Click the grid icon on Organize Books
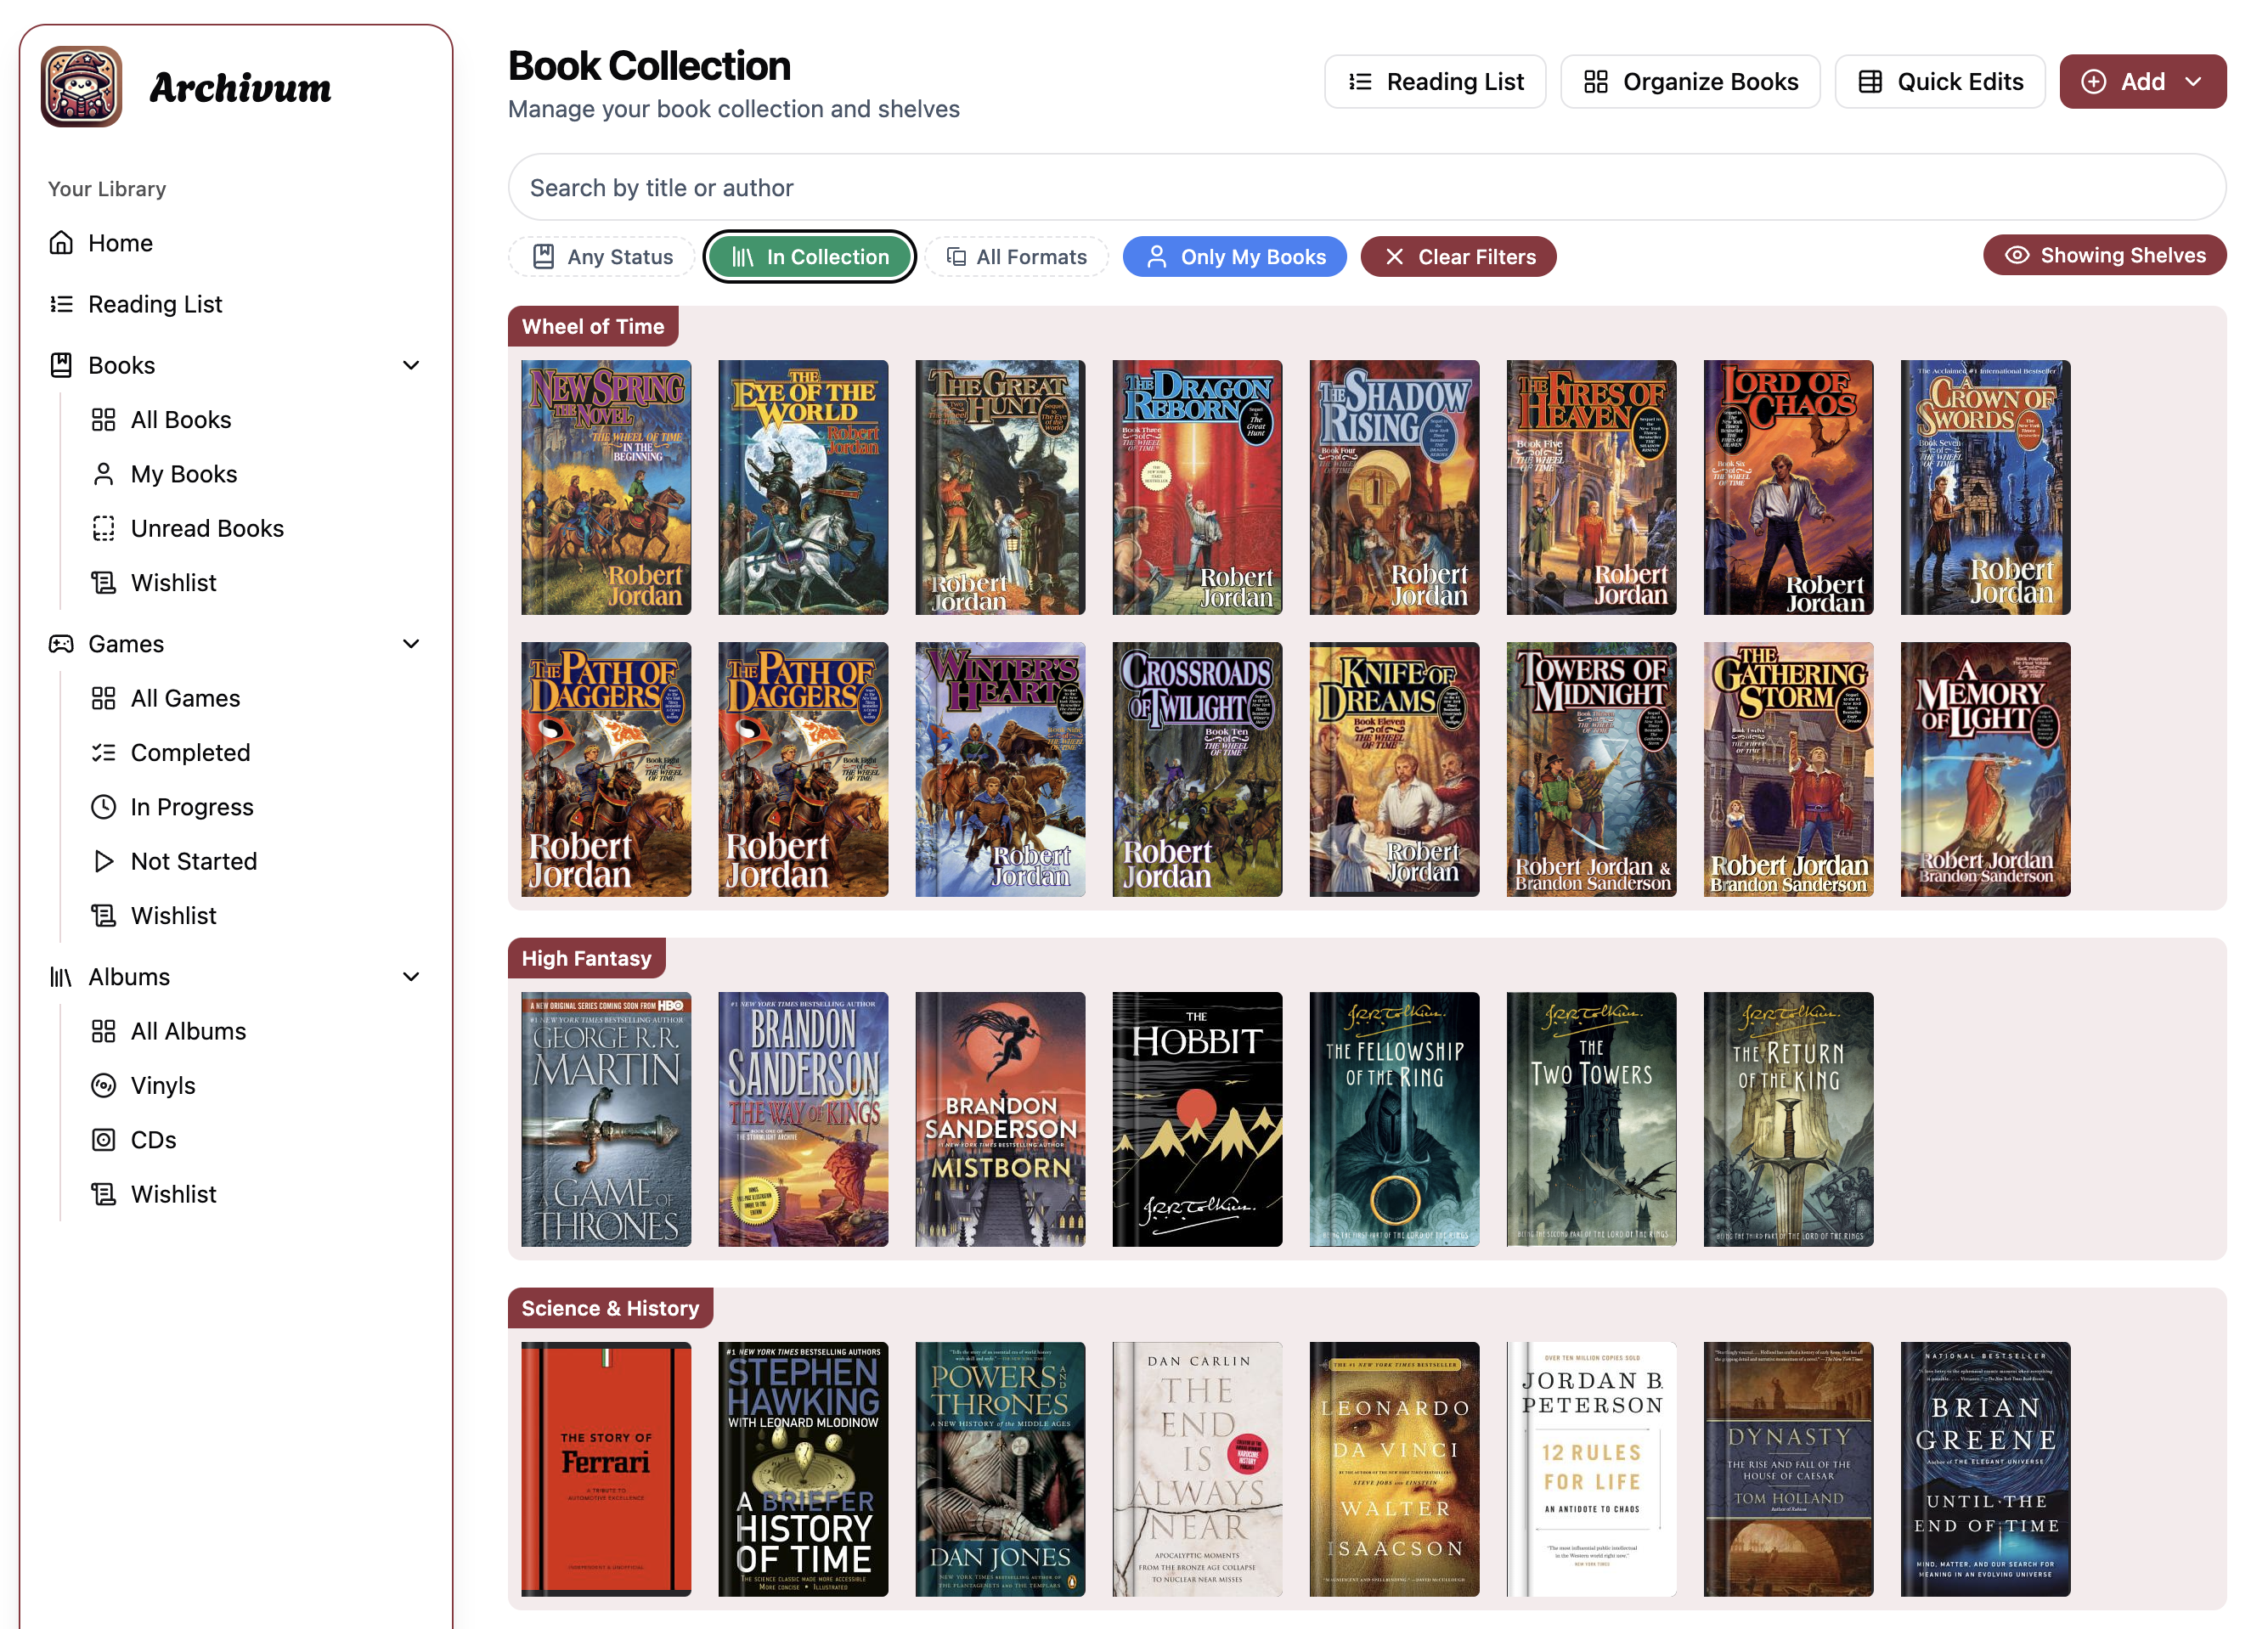This screenshot has width=2268, height=1629. point(1596,82)
